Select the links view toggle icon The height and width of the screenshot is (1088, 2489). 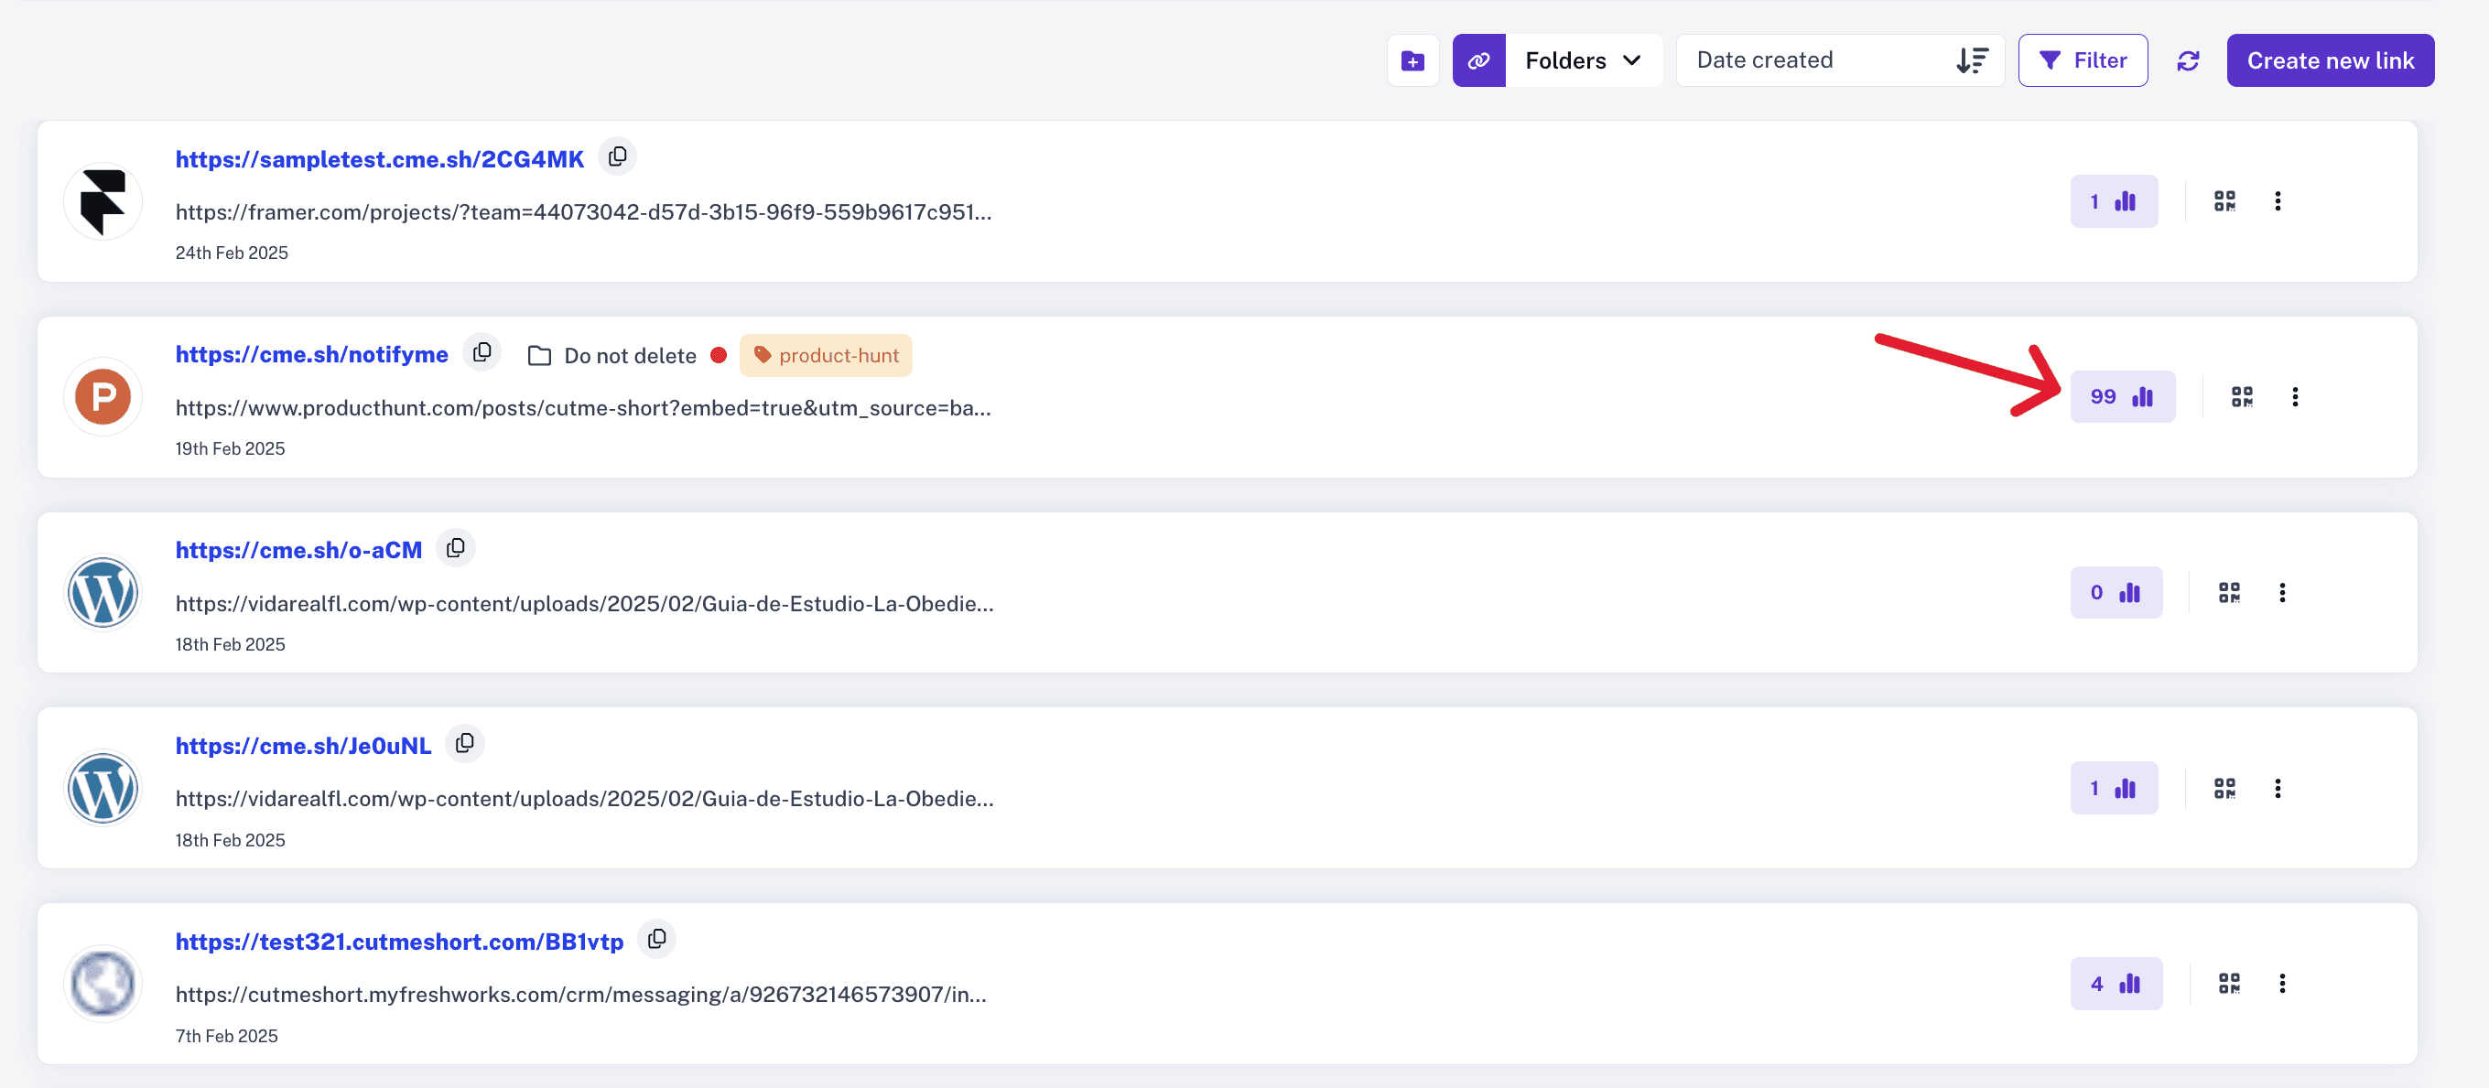point(1477,61)
